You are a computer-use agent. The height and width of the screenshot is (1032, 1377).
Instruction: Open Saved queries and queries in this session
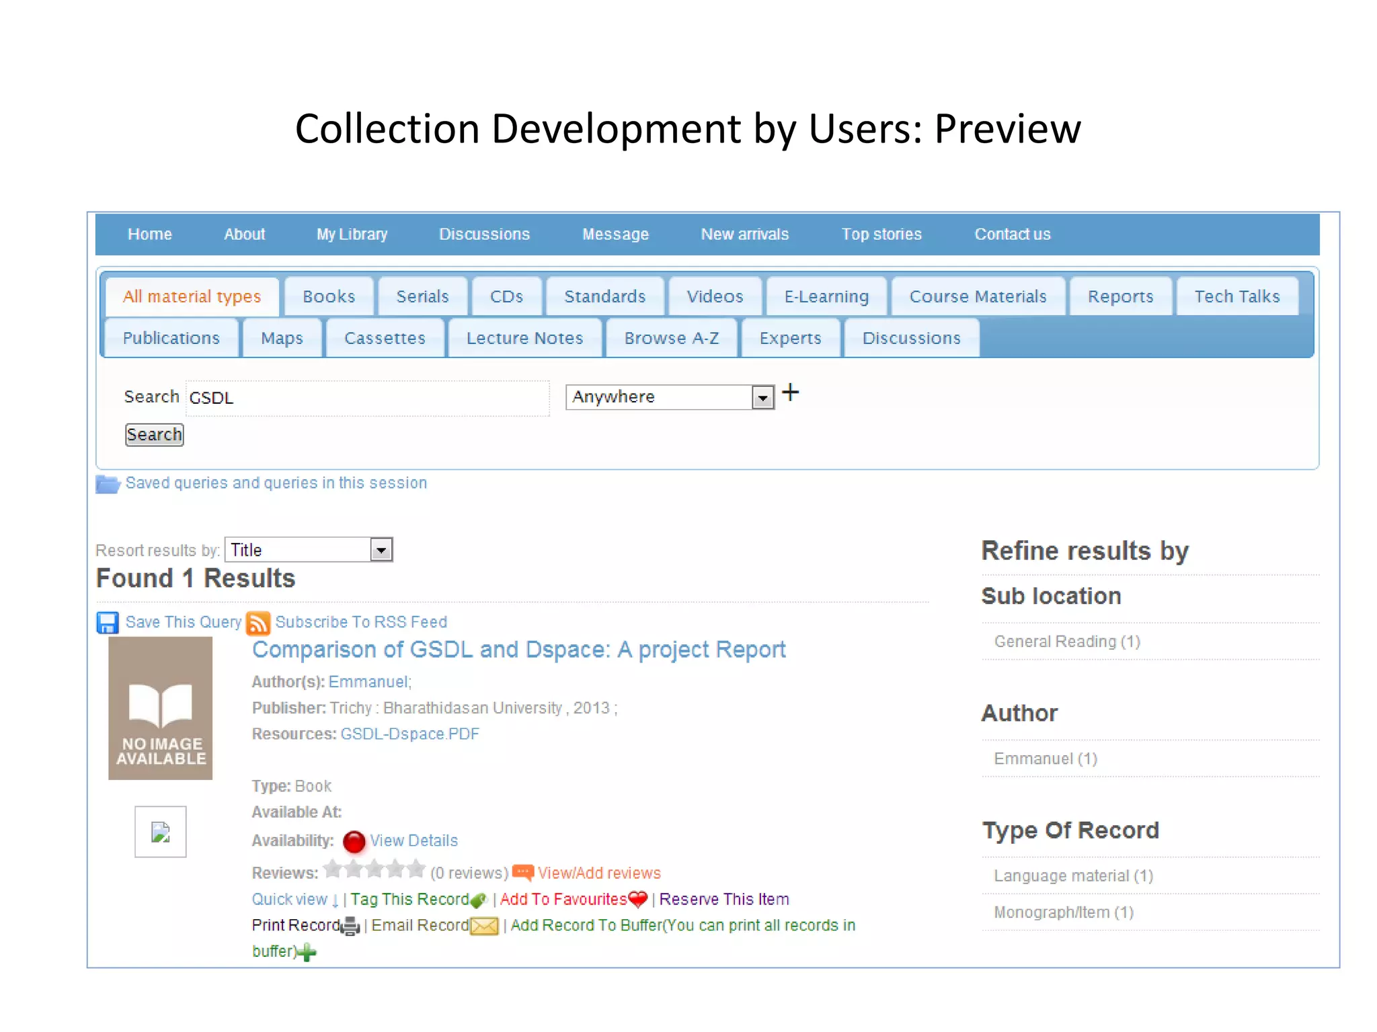276,483
